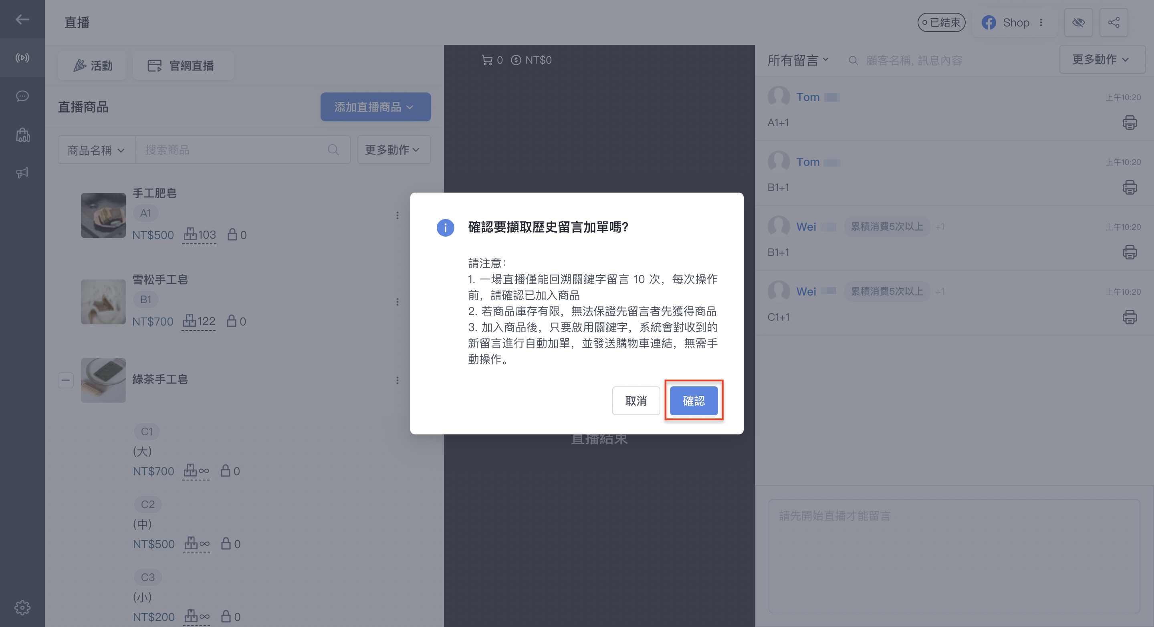Click the cart count icon
1154x627 pixels.
tap(487, 60)
